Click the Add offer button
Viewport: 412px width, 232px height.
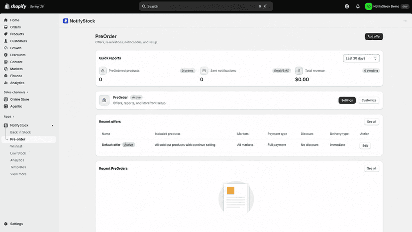point(374,36)
